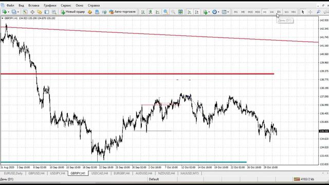The image size is (329, 185).
Task: Switch to the USDJPY,H4 chart tab
Action: tap(58, 174)
